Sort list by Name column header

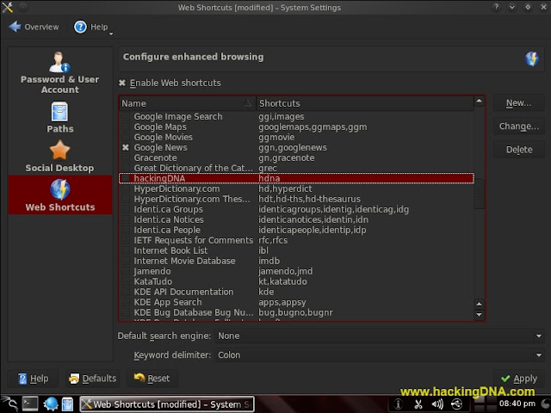(x=188, y=103)
